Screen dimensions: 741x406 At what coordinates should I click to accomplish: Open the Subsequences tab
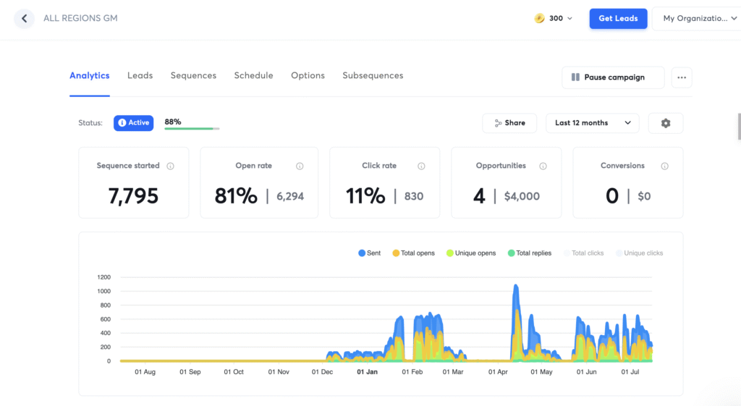coord(373,76)
